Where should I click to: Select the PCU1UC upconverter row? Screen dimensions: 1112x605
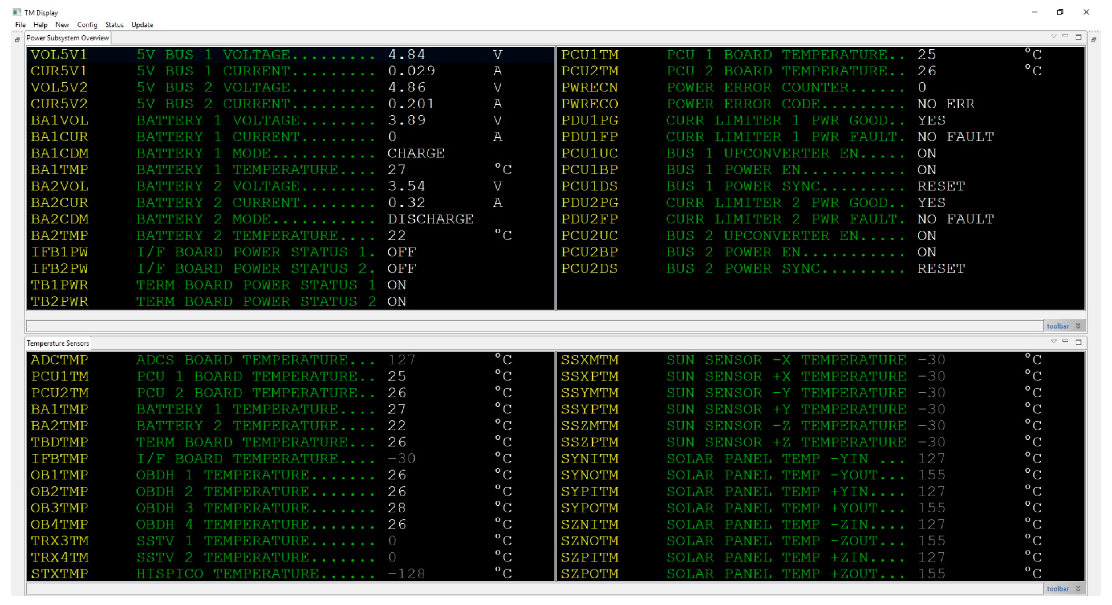821,154
